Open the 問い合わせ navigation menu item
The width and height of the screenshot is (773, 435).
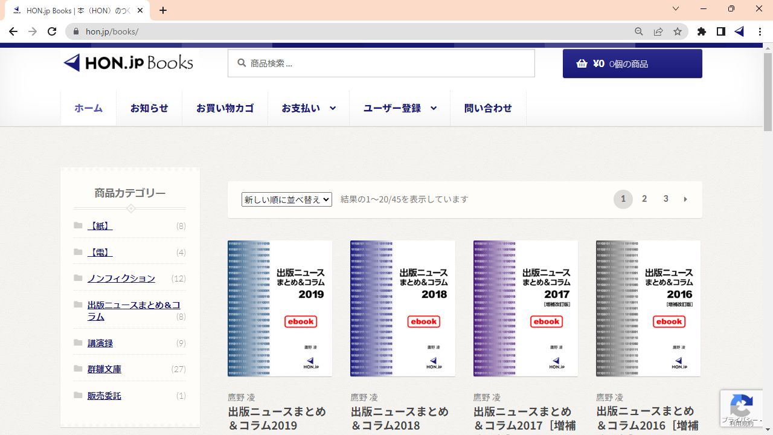488,108
